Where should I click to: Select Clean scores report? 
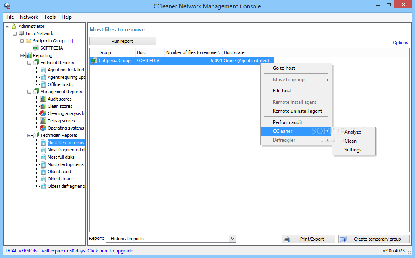coord(60,106)
